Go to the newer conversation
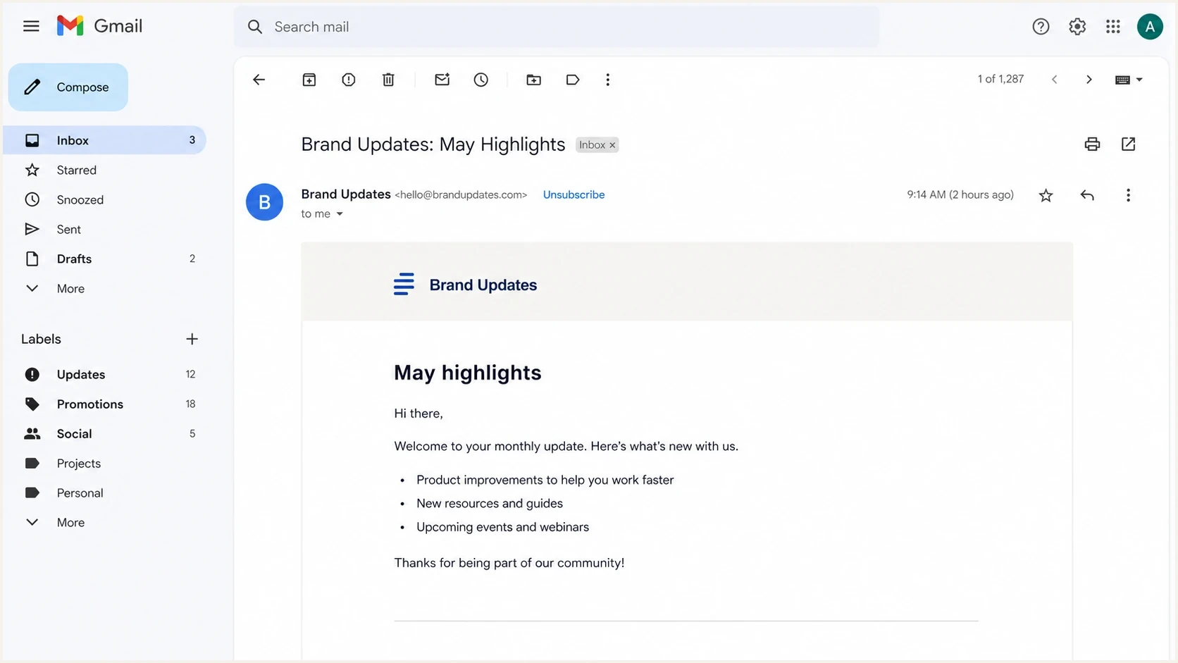The image size is (1178, 663). coord(1054,80)
